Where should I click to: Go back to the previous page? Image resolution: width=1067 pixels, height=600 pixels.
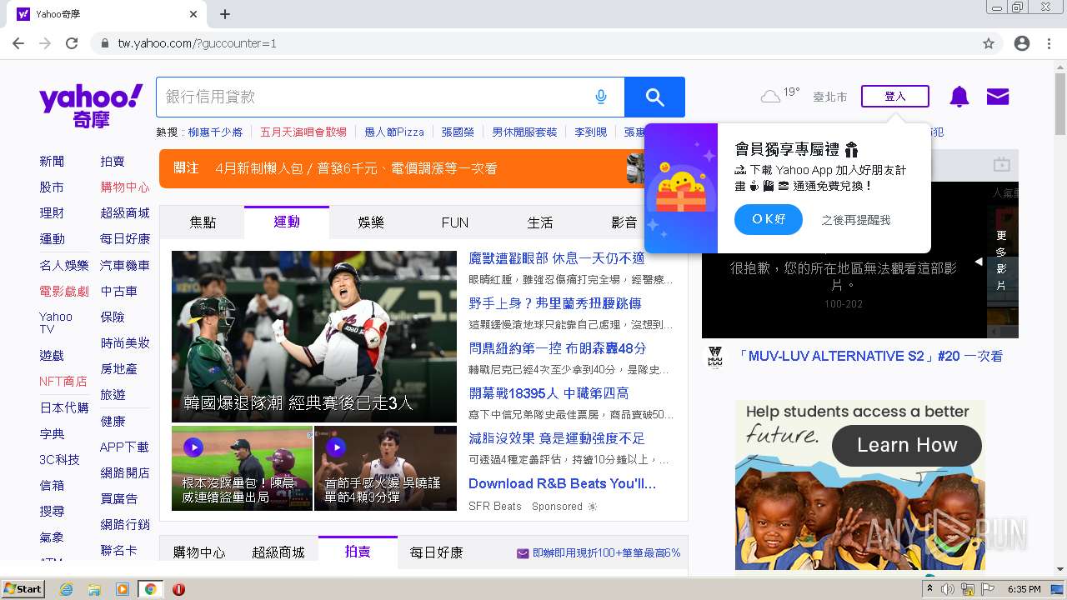tap(18, 43)
